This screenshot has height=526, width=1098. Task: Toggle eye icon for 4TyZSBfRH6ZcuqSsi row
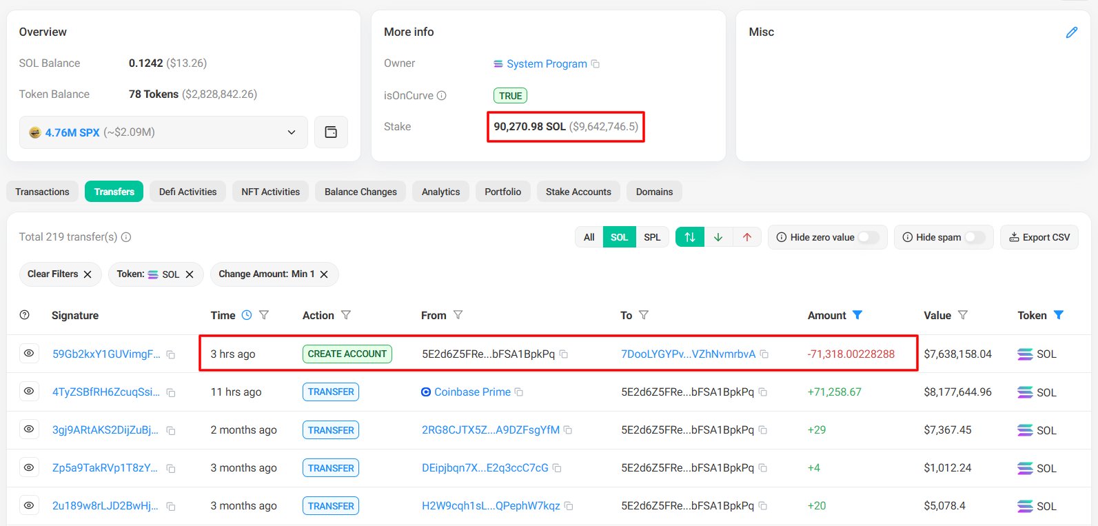pos(29,391)
